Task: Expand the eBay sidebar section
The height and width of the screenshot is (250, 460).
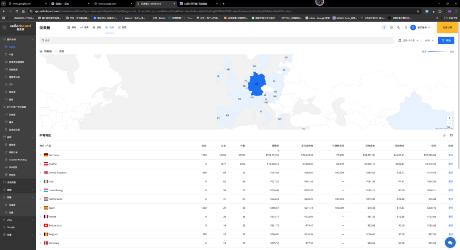Action: pyautogui.click(x=17, y=220)
